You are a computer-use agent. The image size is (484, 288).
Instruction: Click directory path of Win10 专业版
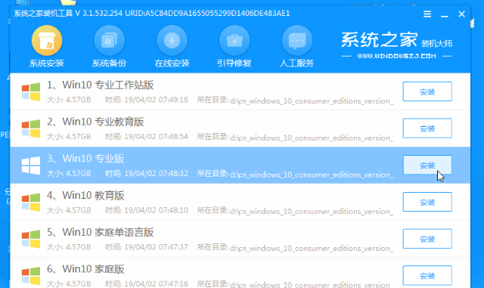point(312,175)
